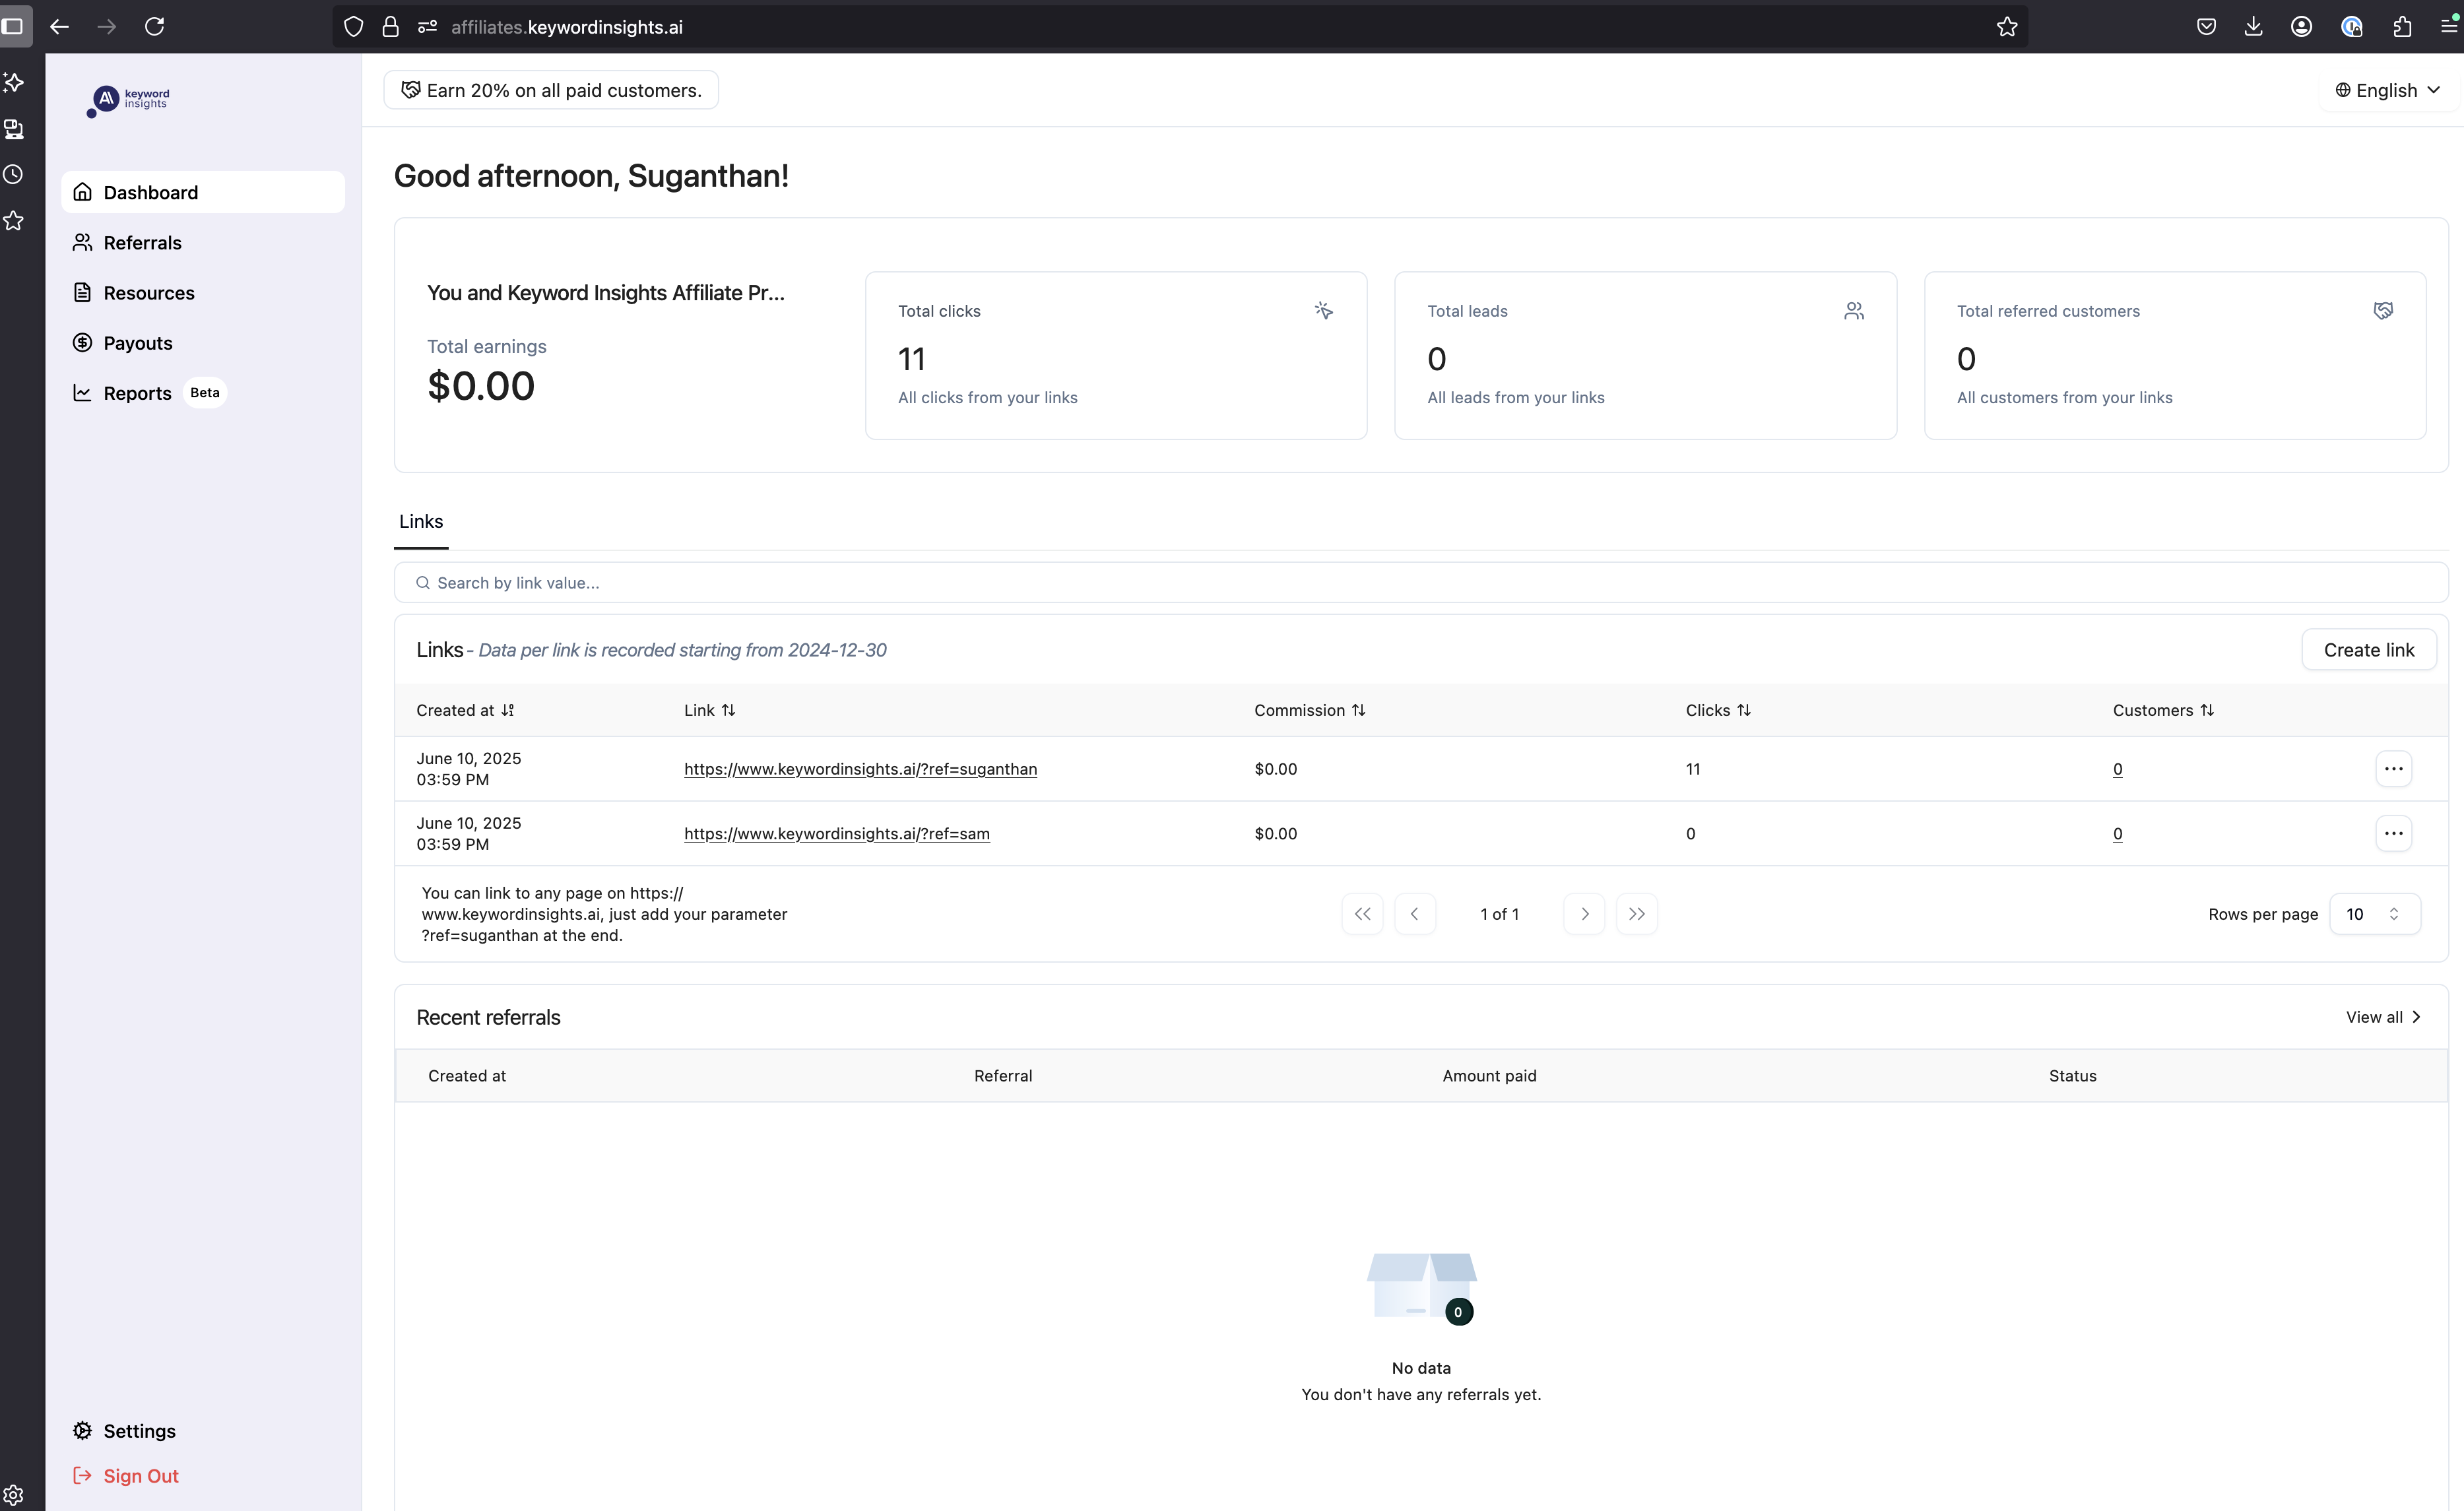Click the Reports chart icon
This screenshot has width=2464, height=1511.
coord(82,393)
